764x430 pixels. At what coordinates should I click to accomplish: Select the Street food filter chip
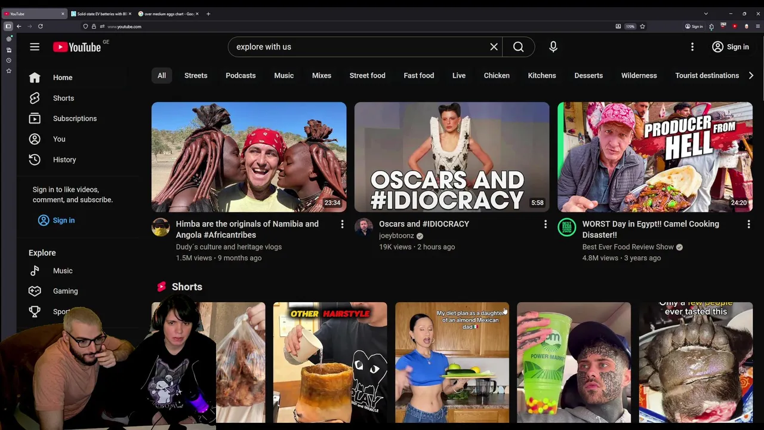coord(367,75)
